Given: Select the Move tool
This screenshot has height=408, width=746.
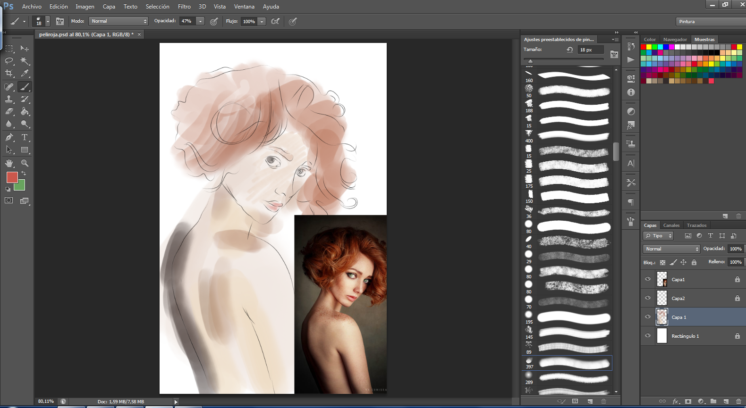Looking at the screenshot, I should click(x=25, y=48).
